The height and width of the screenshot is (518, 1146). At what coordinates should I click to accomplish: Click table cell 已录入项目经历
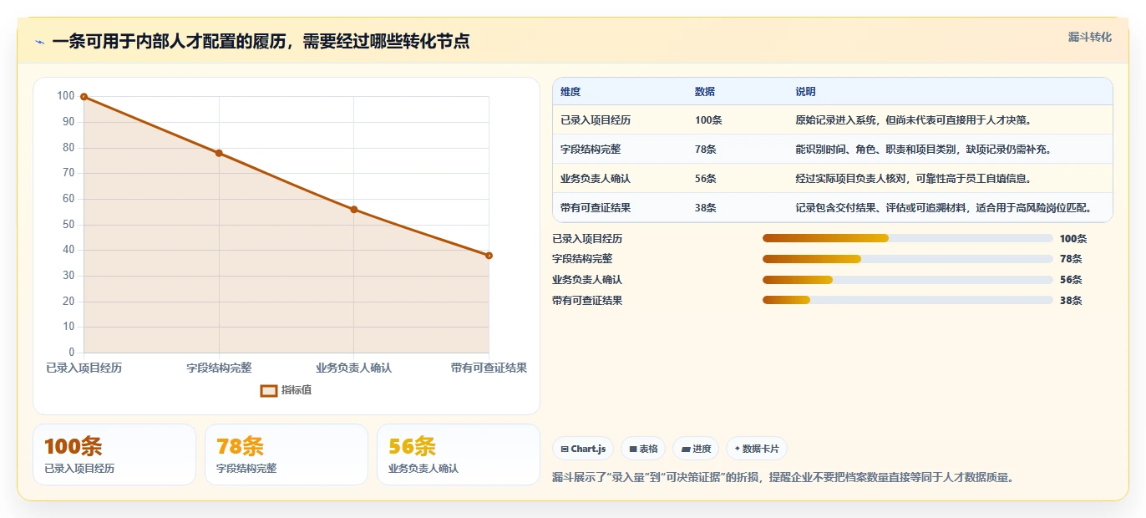(596, 120)
